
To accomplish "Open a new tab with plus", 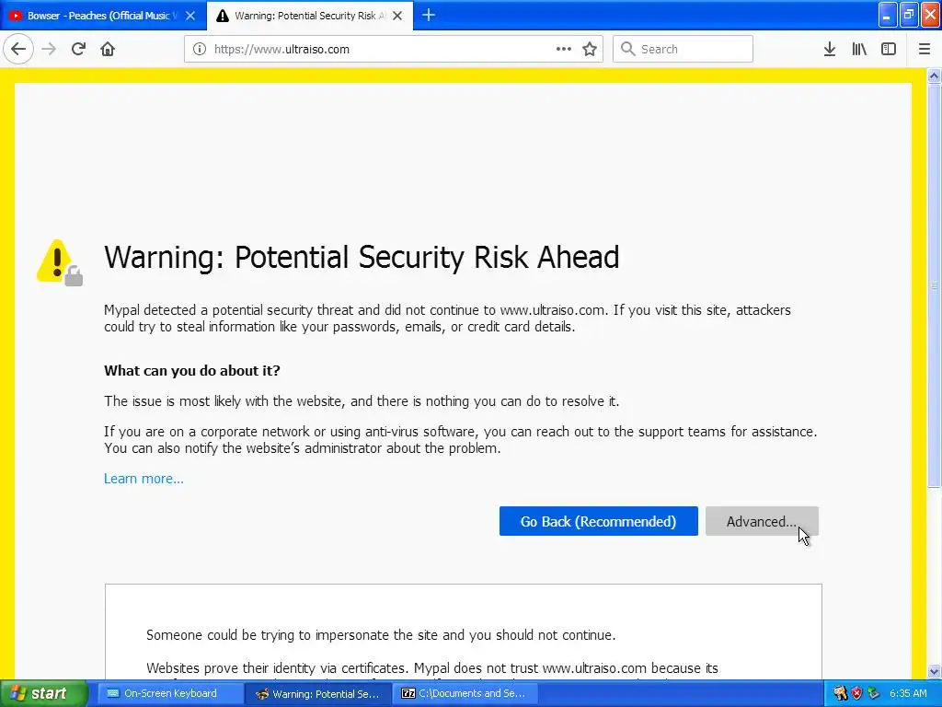I will click(429, 15).
